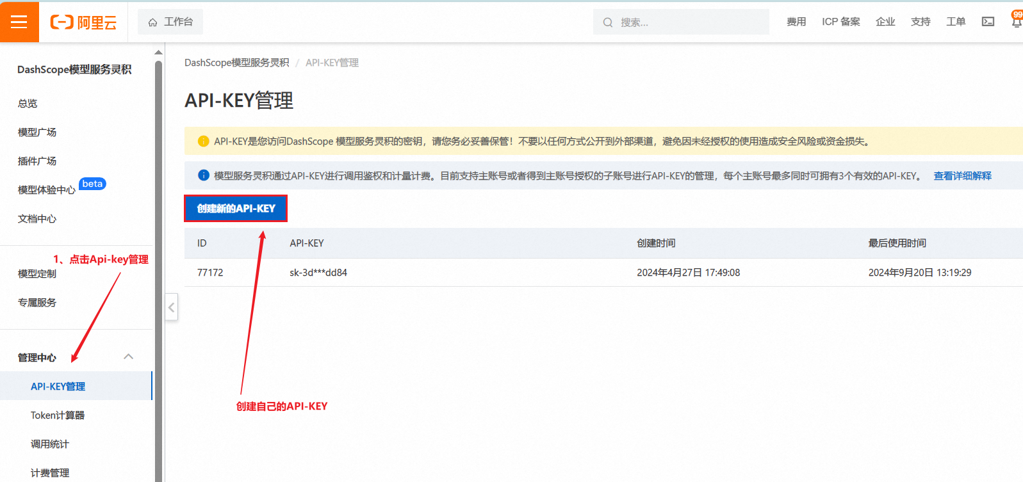Click the API-KEY column header
The width and height of the screenshot is (1023, 482).
coord(307,243)
